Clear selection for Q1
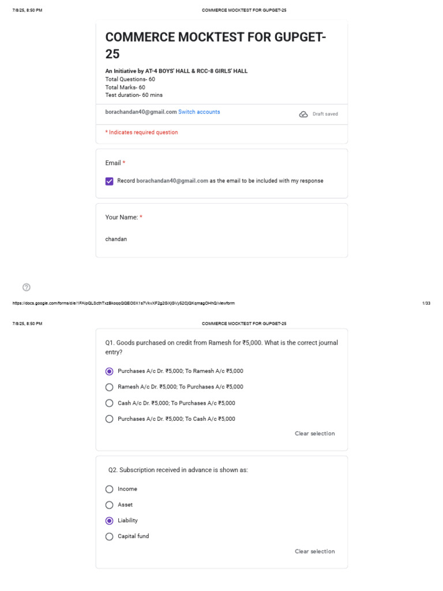The image size is (443, 591). (x=314, y=433)
